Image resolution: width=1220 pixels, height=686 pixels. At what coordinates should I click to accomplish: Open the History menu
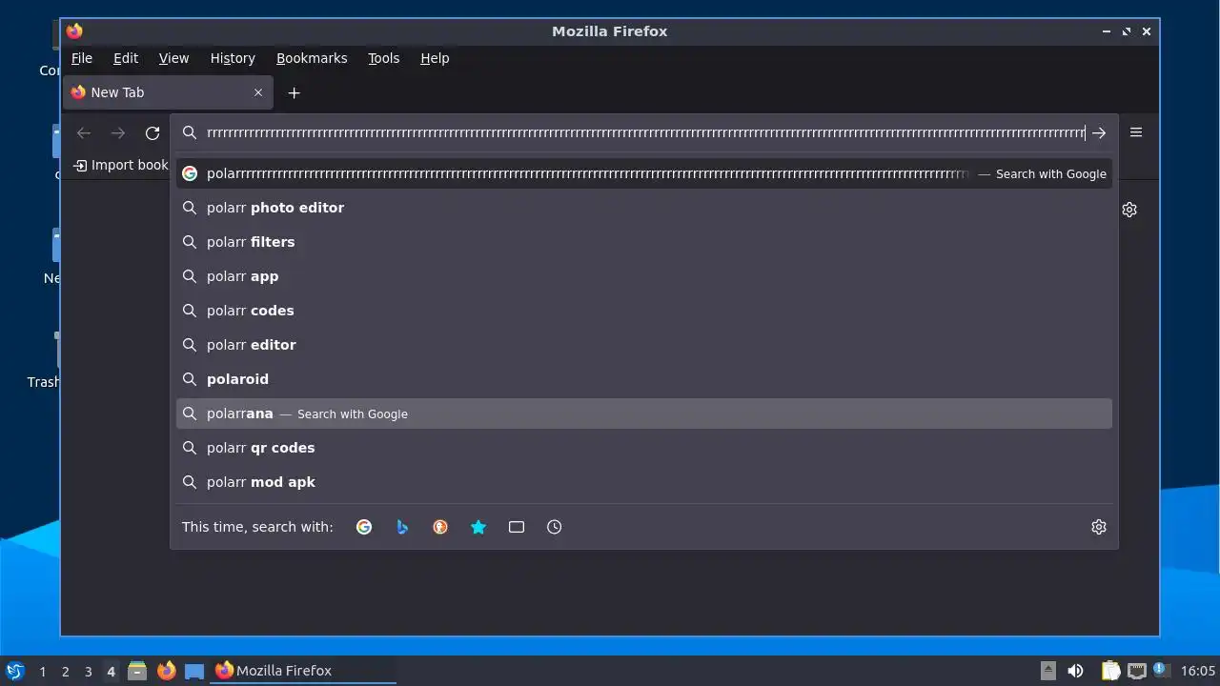click(x=233, y=58)
